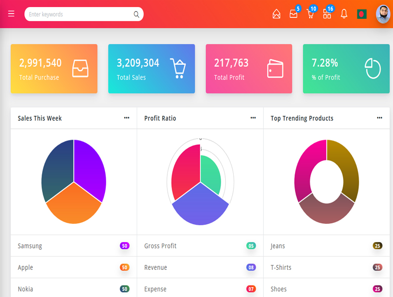The height and width of the screenshot is (297, 393).
Task: Open the user profile avatar menu
Action: click(x=383, y=14)
